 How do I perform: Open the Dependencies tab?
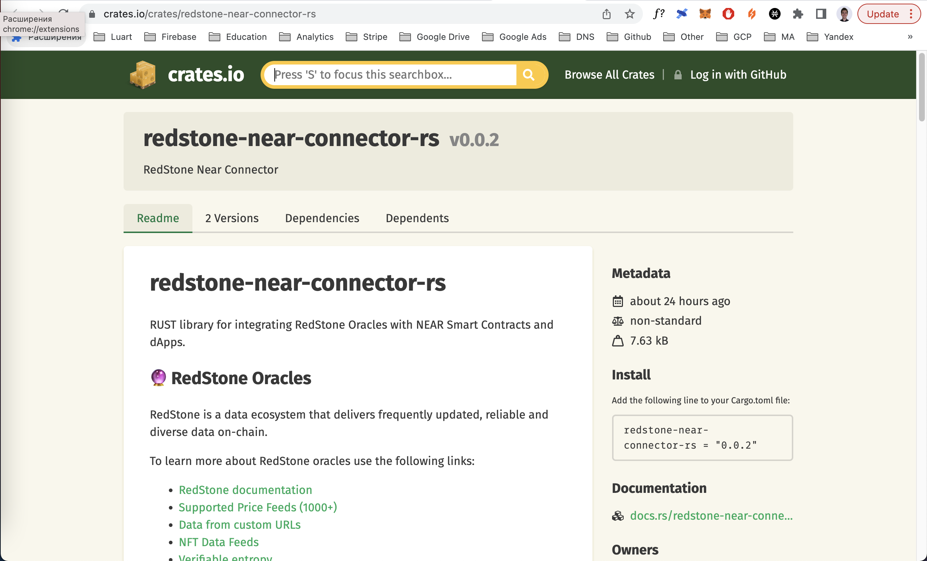click(322, 218)
